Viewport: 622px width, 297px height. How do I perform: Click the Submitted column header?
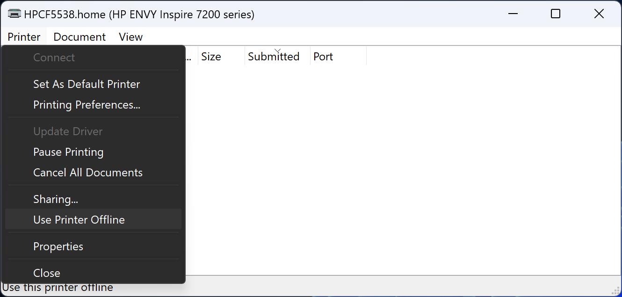coord(273,56)
